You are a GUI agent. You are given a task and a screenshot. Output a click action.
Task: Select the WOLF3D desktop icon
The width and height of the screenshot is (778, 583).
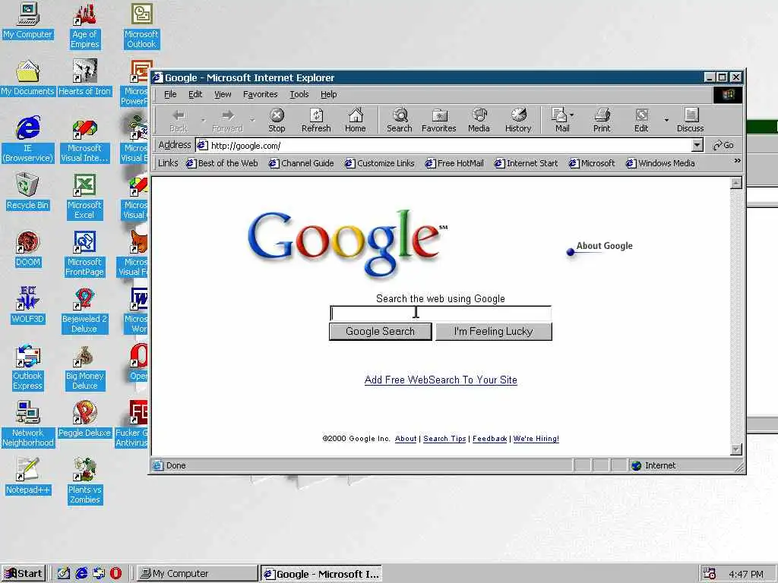pyautogui.click(x=28, y=305)
